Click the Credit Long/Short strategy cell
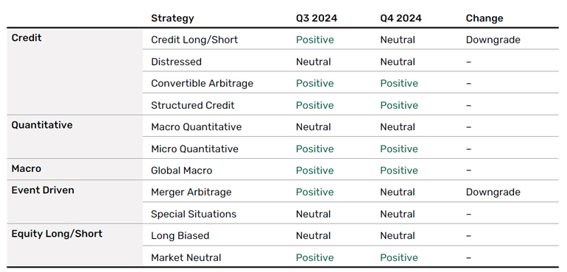Viewport: 567px width, 272px height. [194, 40]
